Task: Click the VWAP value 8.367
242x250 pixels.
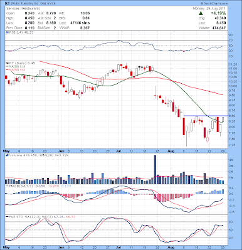Action: (85, 27)
